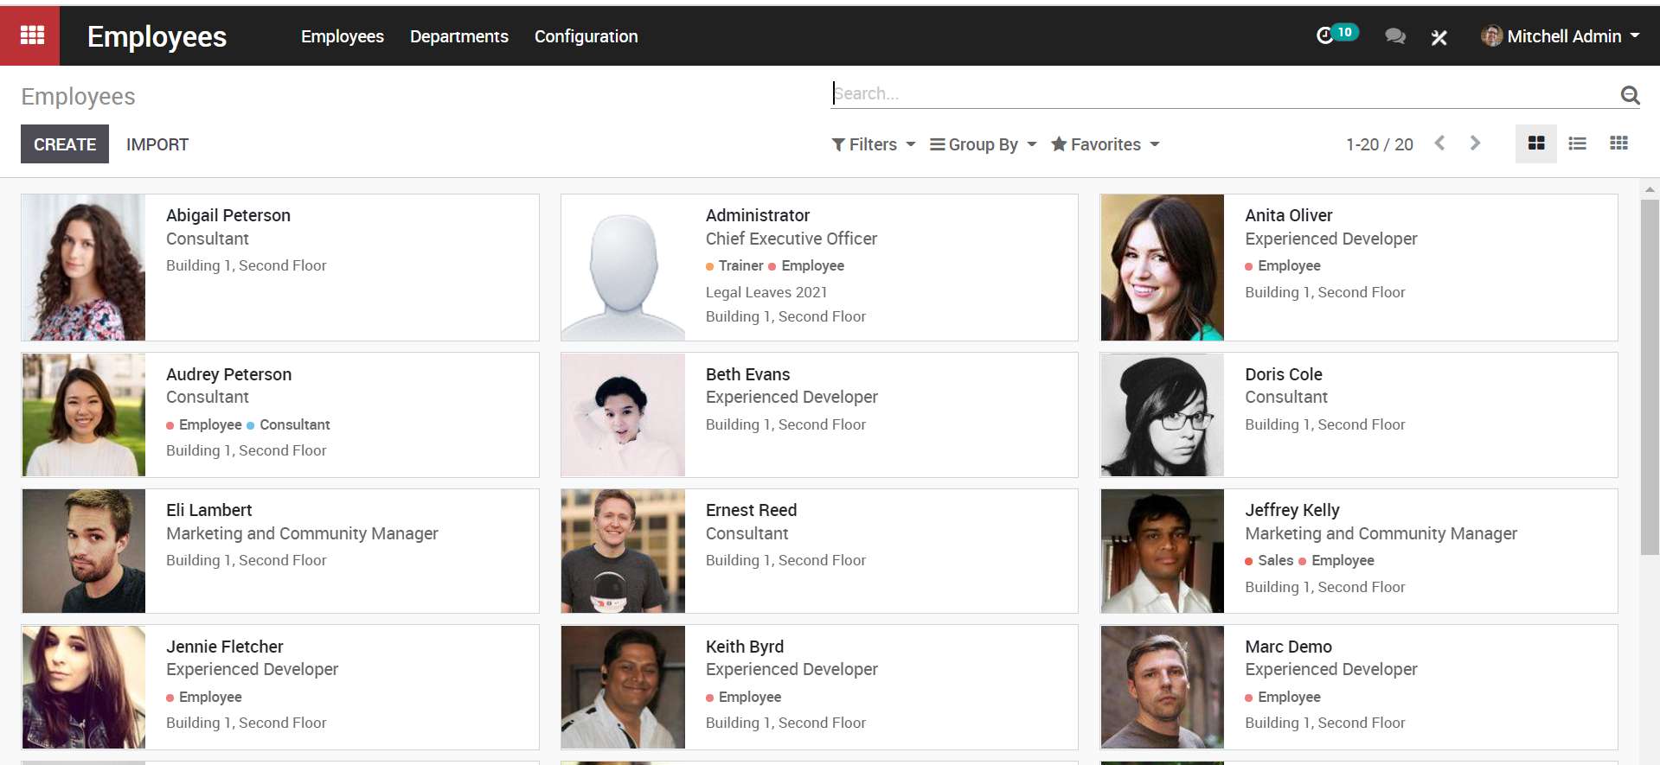Open Anita Oliver's photo thumbnail
The image size is (1660, 765).
tap(1162, 267)
